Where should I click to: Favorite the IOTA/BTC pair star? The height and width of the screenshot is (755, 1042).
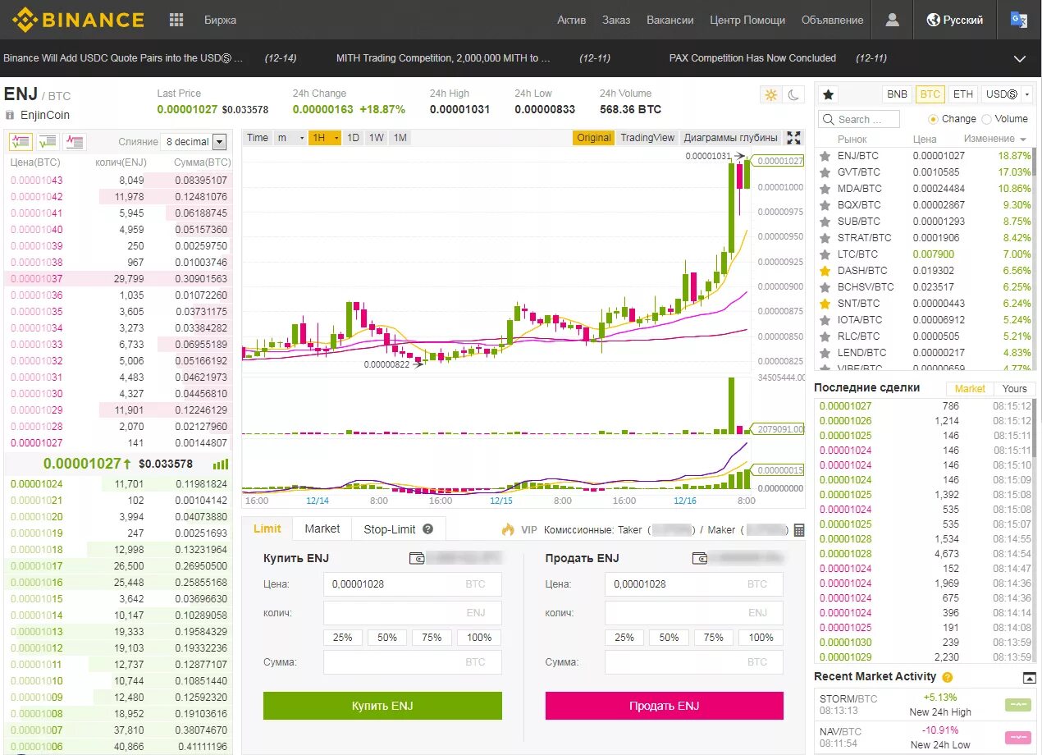click(x=825, y=319)
